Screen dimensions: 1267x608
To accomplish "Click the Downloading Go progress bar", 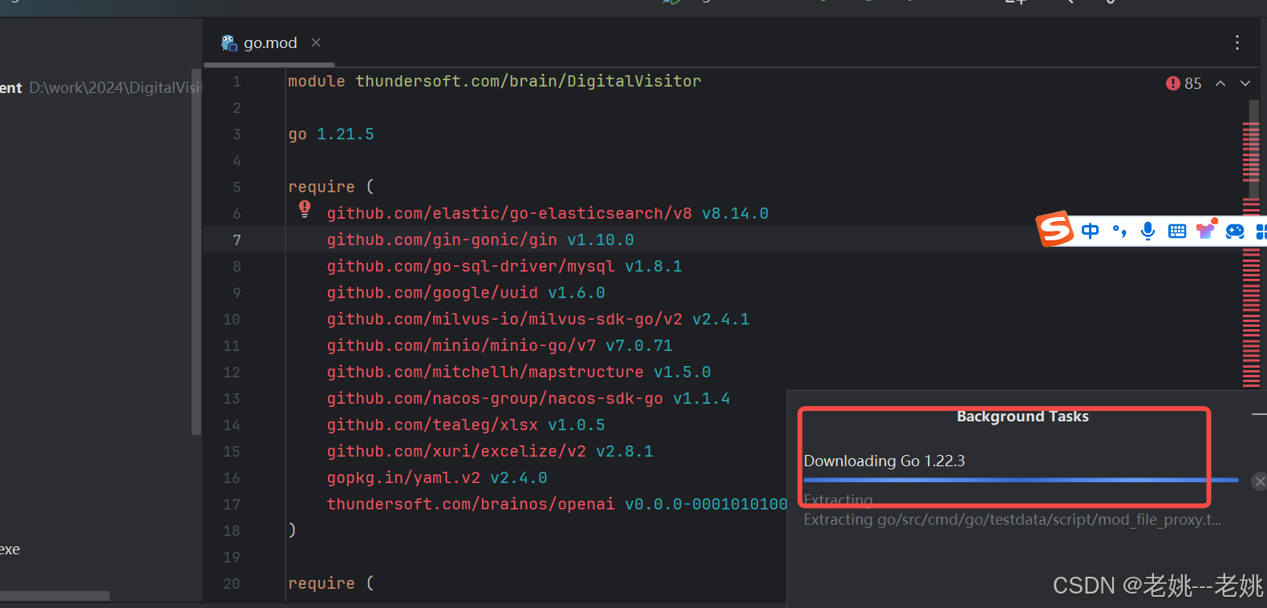I will point(1021,480).
